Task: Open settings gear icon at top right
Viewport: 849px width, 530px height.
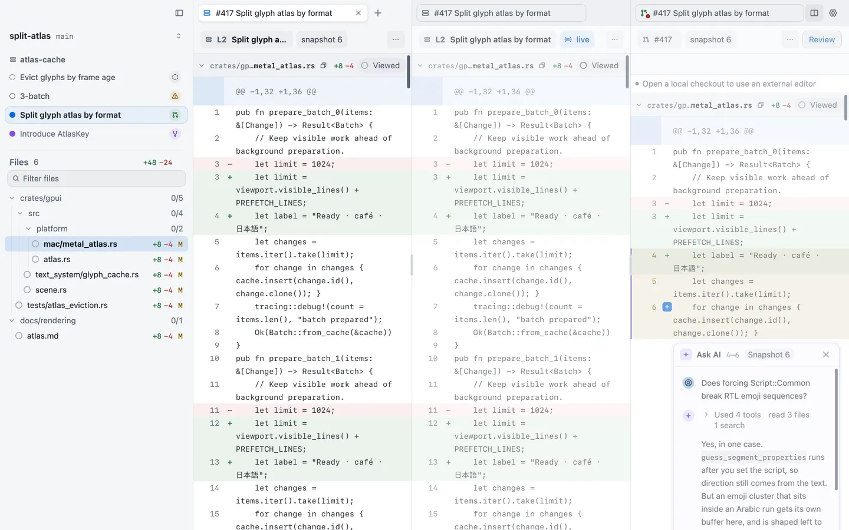Action: [x=833, y=13]
